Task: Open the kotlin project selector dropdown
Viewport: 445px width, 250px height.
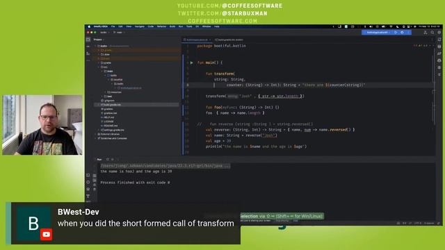Action: [x=105, y=33]
